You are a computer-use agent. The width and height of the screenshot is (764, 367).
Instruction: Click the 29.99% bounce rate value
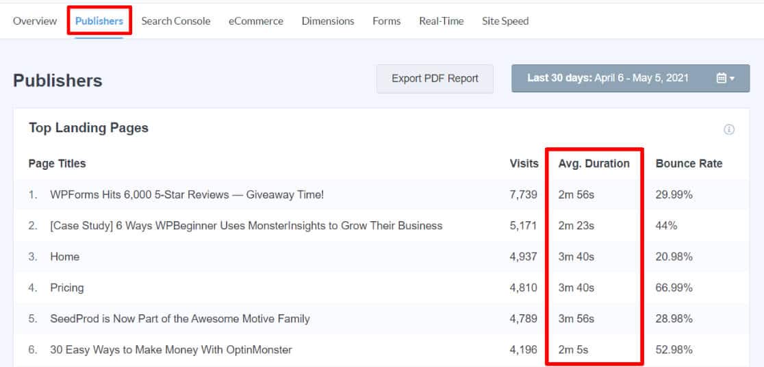[674, 195]
